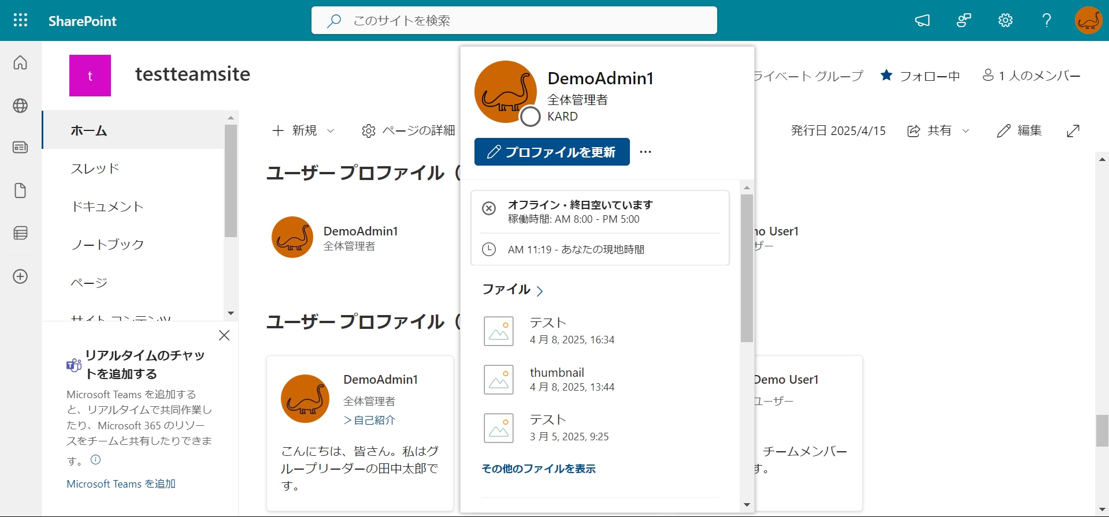Open the その他のファイルを表示 link
This screenshot has height=517, width=1109.
pyautogui.click(x=539, y=469)
